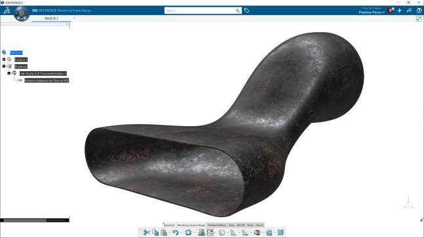Click the Material Appearance Domain rainbow icon
The image size is (424, 238).
(20, 80)
